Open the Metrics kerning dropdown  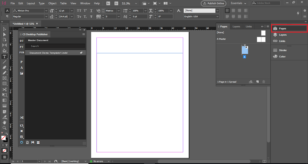tap(119, 11)
